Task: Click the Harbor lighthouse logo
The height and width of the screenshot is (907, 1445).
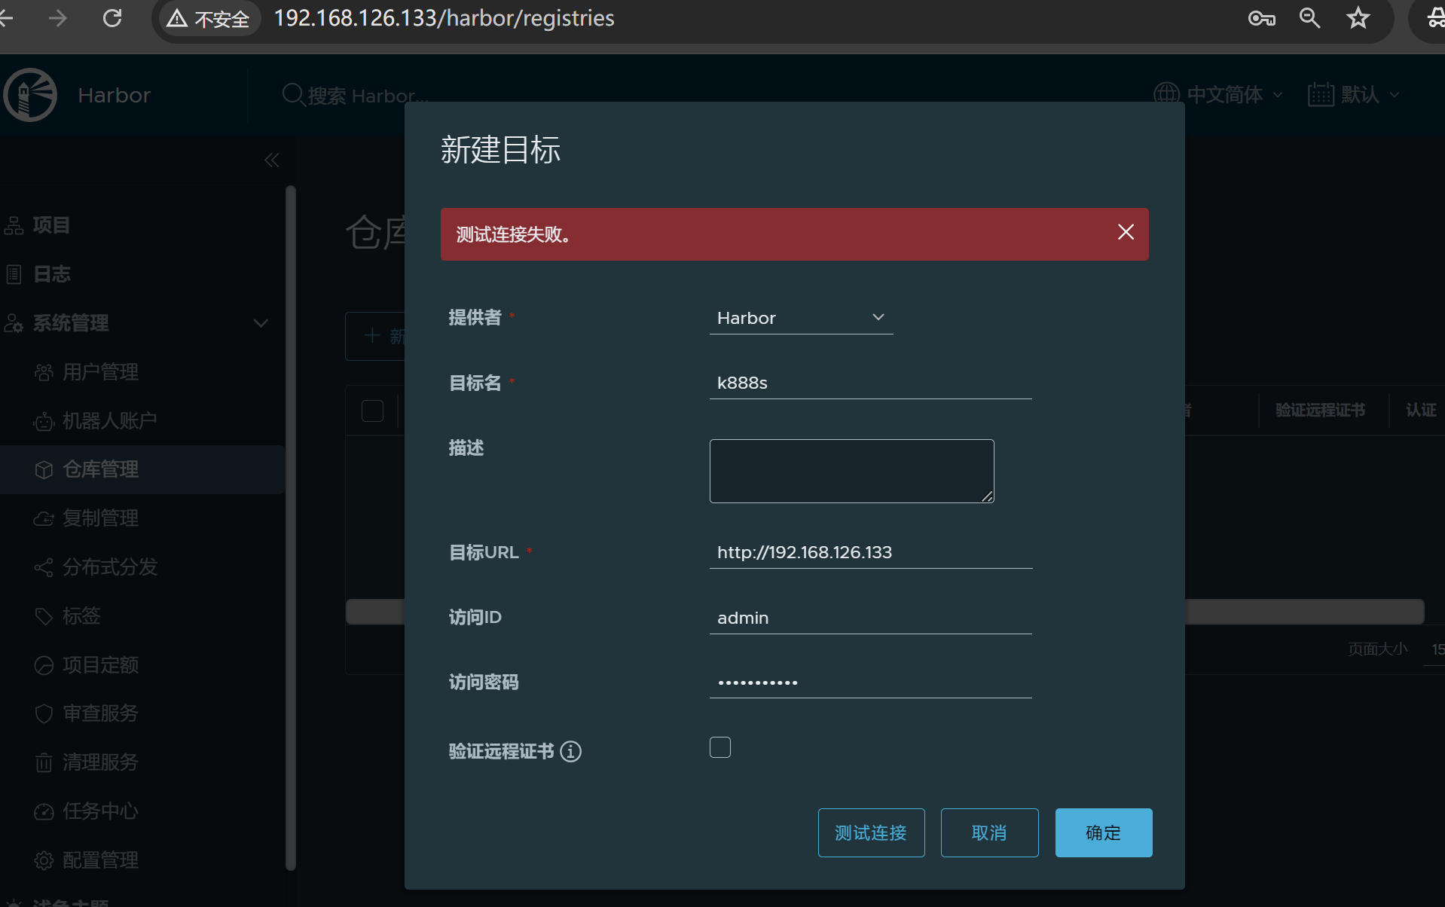Action: 30,95
